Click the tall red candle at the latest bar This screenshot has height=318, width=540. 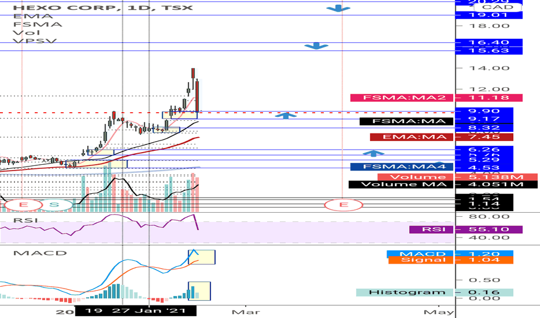pos(196,95)
